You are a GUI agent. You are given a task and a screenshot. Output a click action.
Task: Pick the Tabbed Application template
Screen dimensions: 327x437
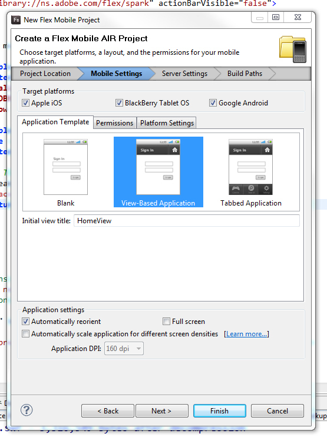pos(251,172)
